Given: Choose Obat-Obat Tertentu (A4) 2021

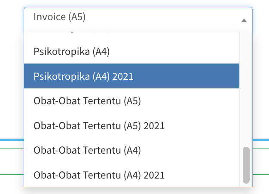Looking at the screenshot, I should [x=131, y=175].
